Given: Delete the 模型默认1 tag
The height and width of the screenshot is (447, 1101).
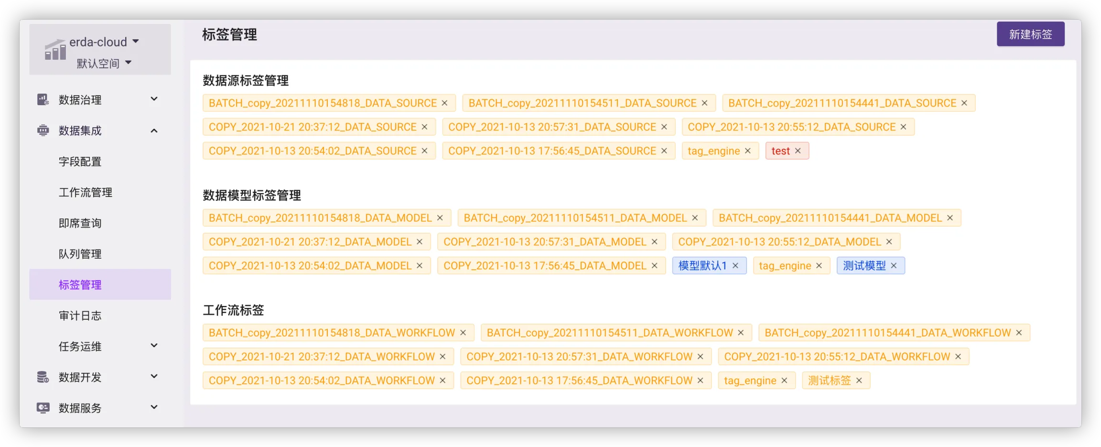Looking at the screenshot, I should point(735,266).
